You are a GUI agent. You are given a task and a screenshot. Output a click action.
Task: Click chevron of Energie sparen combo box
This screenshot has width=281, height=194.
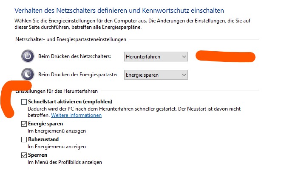[x=184, y=75]
